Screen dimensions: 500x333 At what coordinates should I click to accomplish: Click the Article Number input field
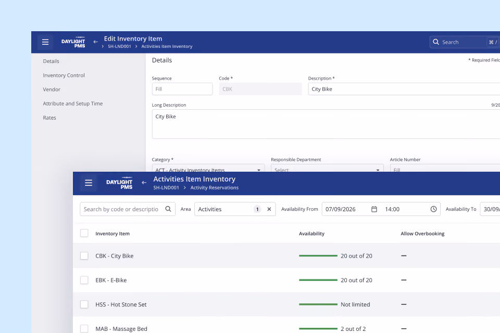[x=445, y=168]
